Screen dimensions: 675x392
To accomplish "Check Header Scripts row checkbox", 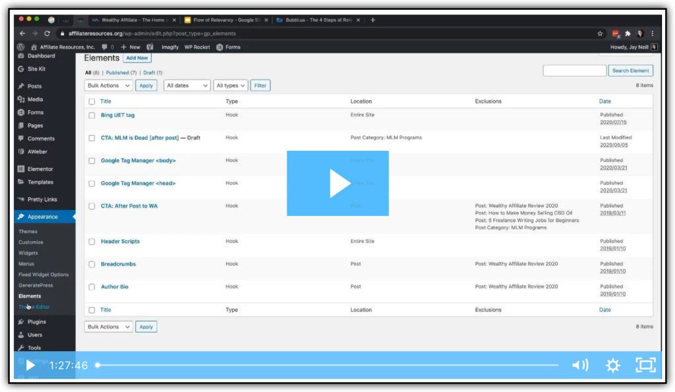I will [92, 242].
